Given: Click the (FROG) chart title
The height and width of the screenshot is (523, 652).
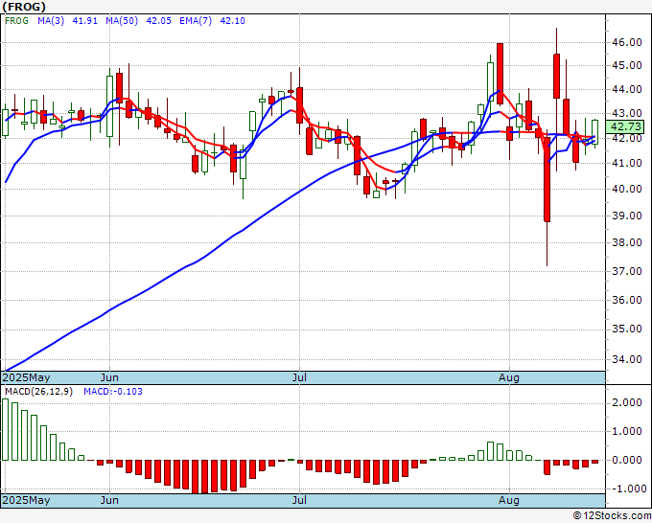Looking at the screenshot, I should click(24, 7).
